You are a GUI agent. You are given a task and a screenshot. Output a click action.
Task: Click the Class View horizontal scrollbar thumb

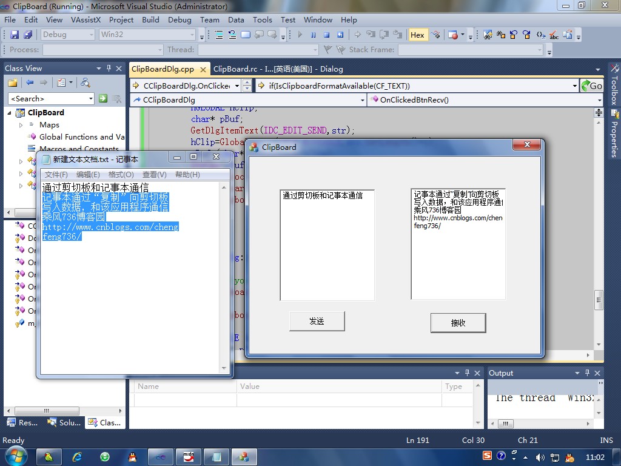pyautogui.click(x=47, y=411)
